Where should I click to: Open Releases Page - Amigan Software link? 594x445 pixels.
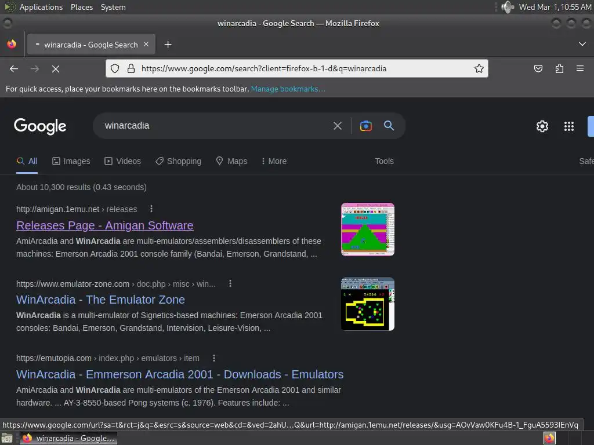(105, 225)
